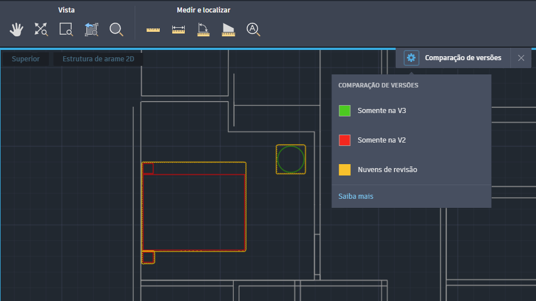The width and height of the screenshot is (536, 301).
Task: Click yellow Nuvens de revisão swatch
Action: pyautogui.click(x=344, y=169)
